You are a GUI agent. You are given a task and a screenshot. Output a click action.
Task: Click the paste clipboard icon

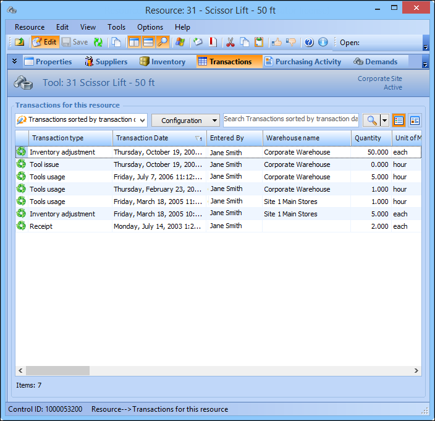click(x=259, y=42)
